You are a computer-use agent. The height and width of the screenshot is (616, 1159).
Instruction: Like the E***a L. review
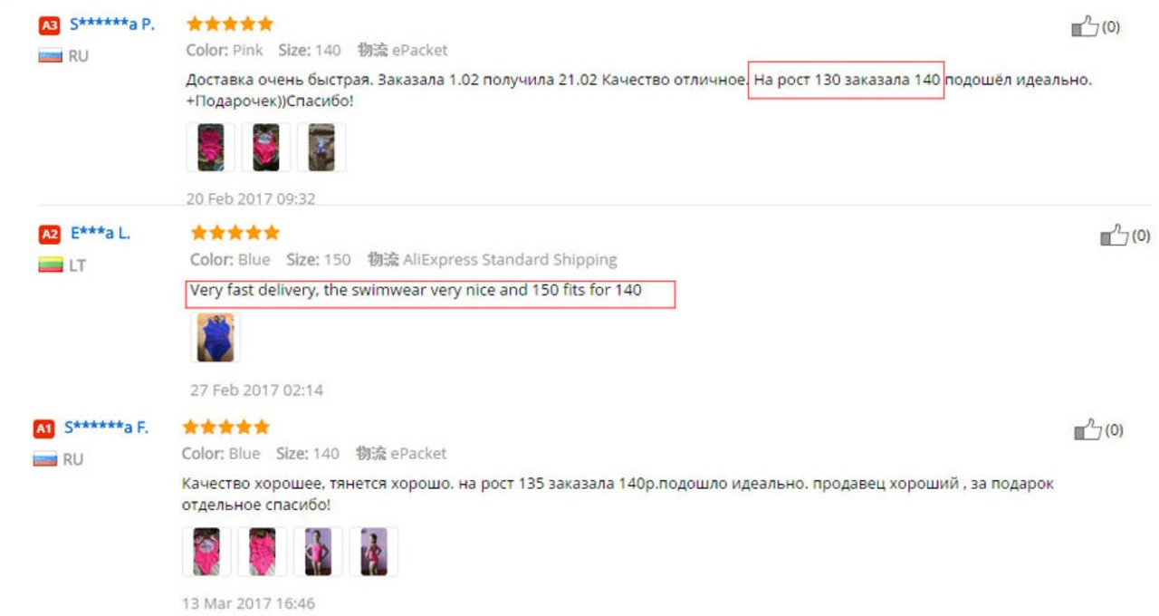1114,236
